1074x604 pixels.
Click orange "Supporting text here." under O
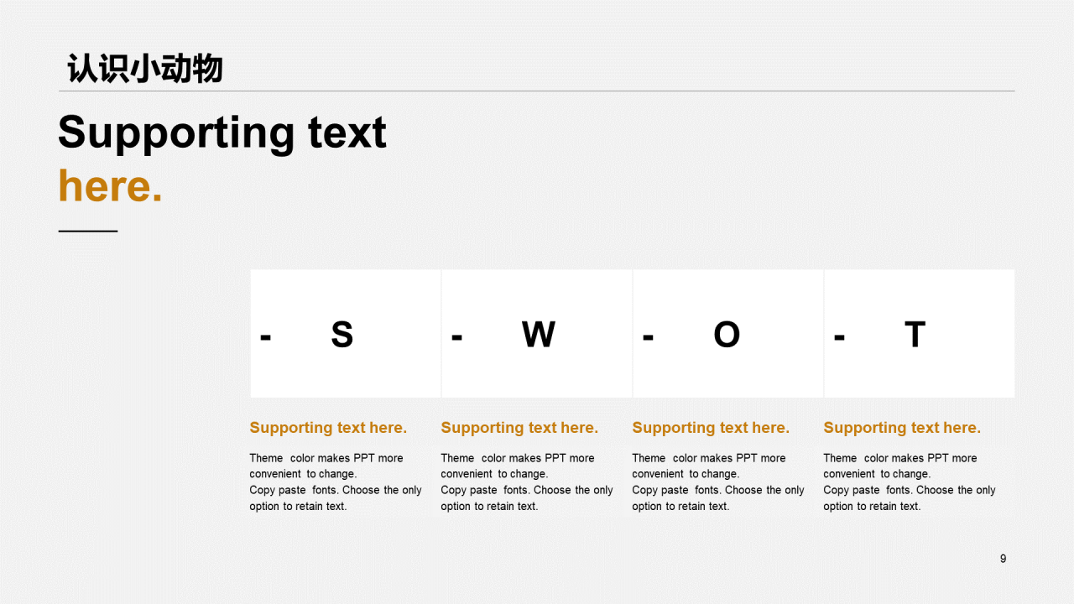(x=711, y=428)
